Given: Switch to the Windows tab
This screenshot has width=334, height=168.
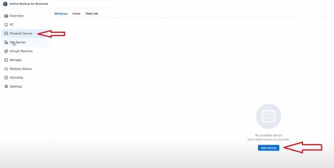Looking at the screenshot, I should [x=61, y=13].
